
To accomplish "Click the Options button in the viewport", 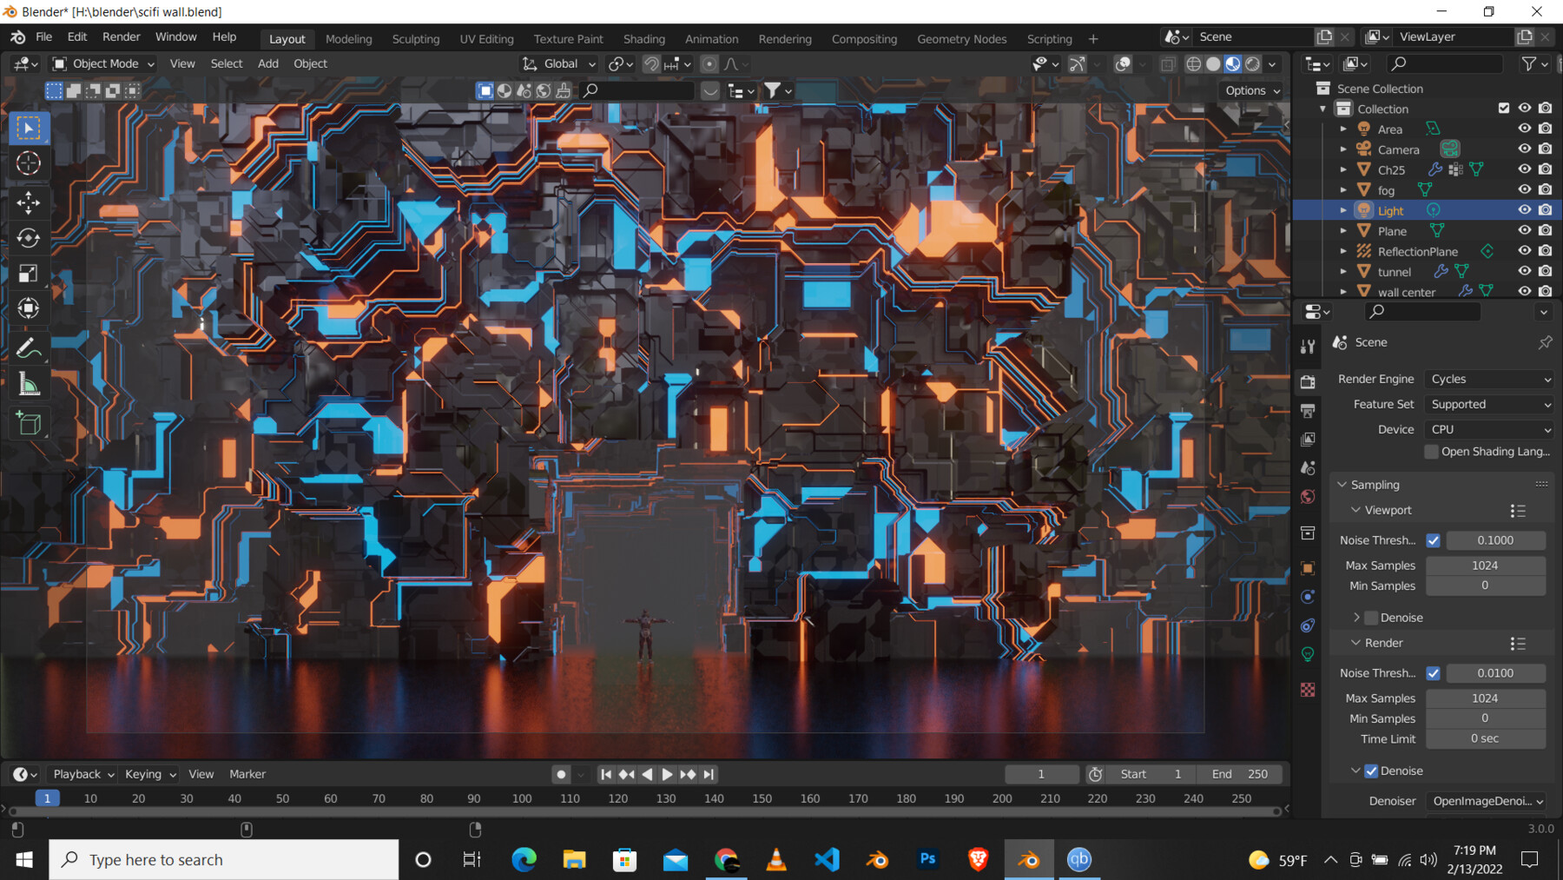I will pyautogui.click(x=1250, y=90).
